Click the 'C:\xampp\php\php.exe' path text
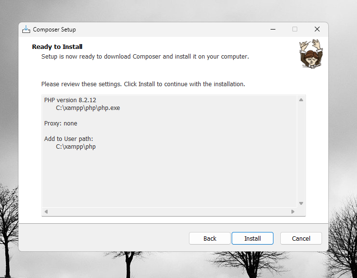This screenshot has width=357, height=278. tap(88, 108)
